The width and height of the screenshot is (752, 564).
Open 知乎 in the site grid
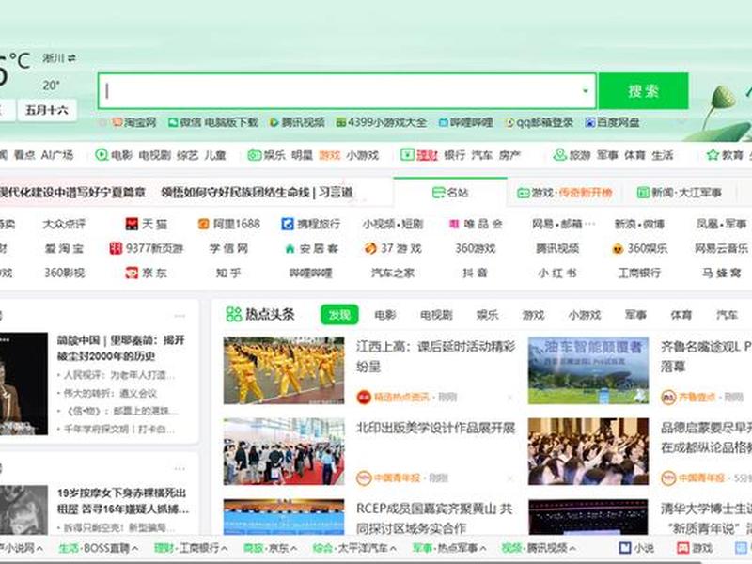tap(228, 273)
